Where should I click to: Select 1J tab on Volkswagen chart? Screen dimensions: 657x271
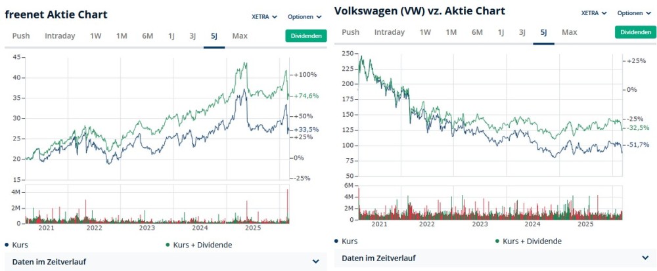tap(501, 32)
